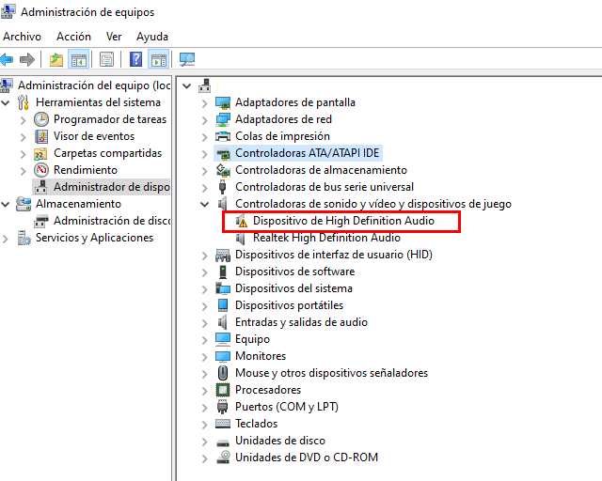Screen dimensions: 602x481
Task: Select Rendimiento in the left tree
Action: tap(86, 170)
